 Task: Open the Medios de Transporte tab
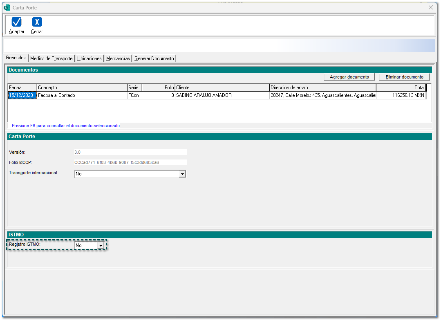click(x=51, y=58)
